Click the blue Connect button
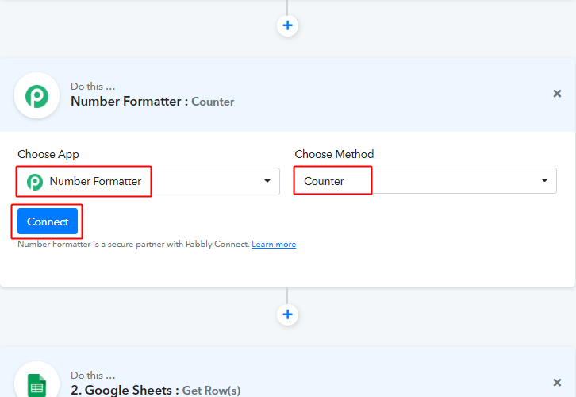Screen dimensions: 576x397 click(48, 222)
